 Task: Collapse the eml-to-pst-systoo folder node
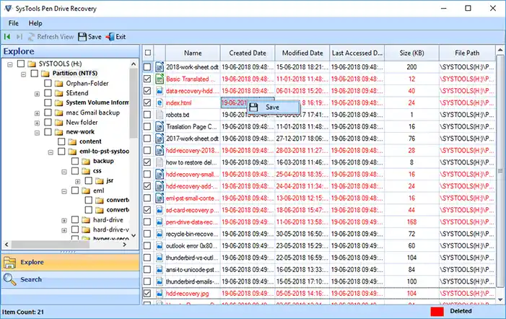coord(51,152)
